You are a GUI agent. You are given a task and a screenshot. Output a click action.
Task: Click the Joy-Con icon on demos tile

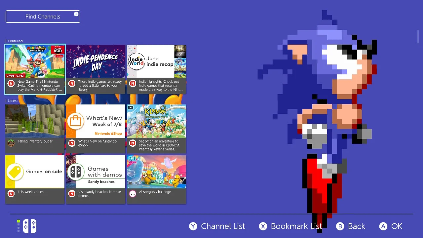tap(76, 171)
